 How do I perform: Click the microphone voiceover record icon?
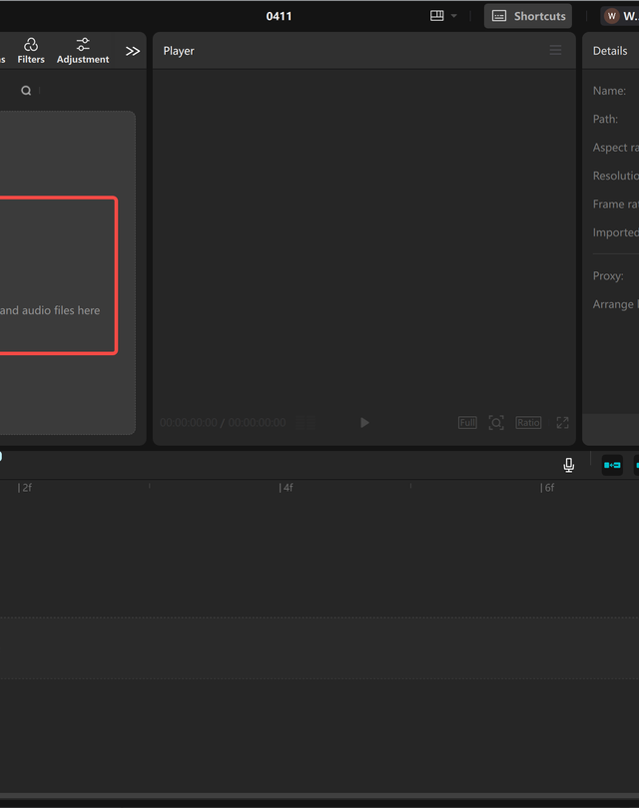pos(568,465)
